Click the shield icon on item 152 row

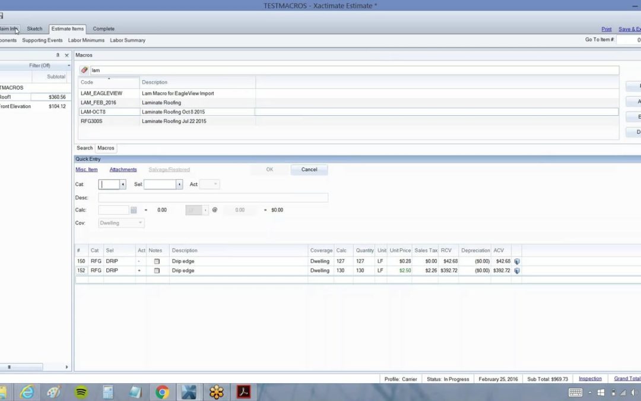(x=517, y=270)
